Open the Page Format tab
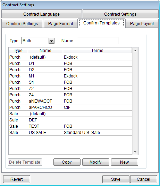The width and height of the screenshot is (160, 186). 61,23
